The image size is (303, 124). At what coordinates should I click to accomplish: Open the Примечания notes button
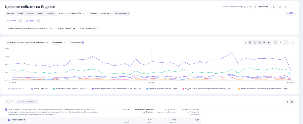point(77,43)
